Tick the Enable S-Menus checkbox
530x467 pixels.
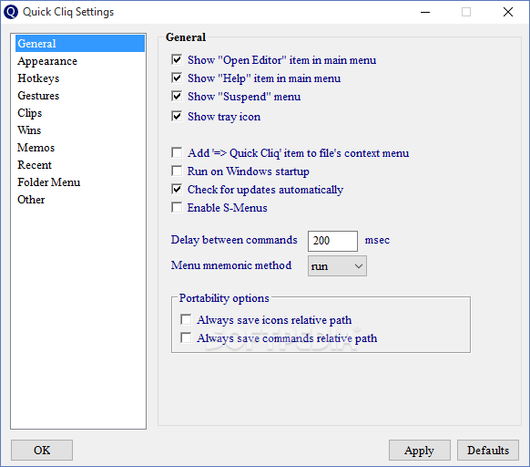pos(177,207)
